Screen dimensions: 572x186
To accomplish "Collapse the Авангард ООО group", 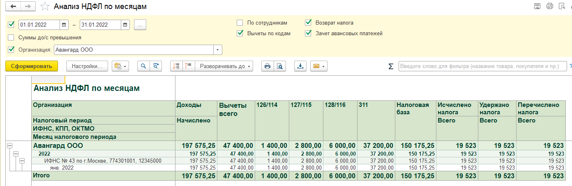I will tap(10, 145).
